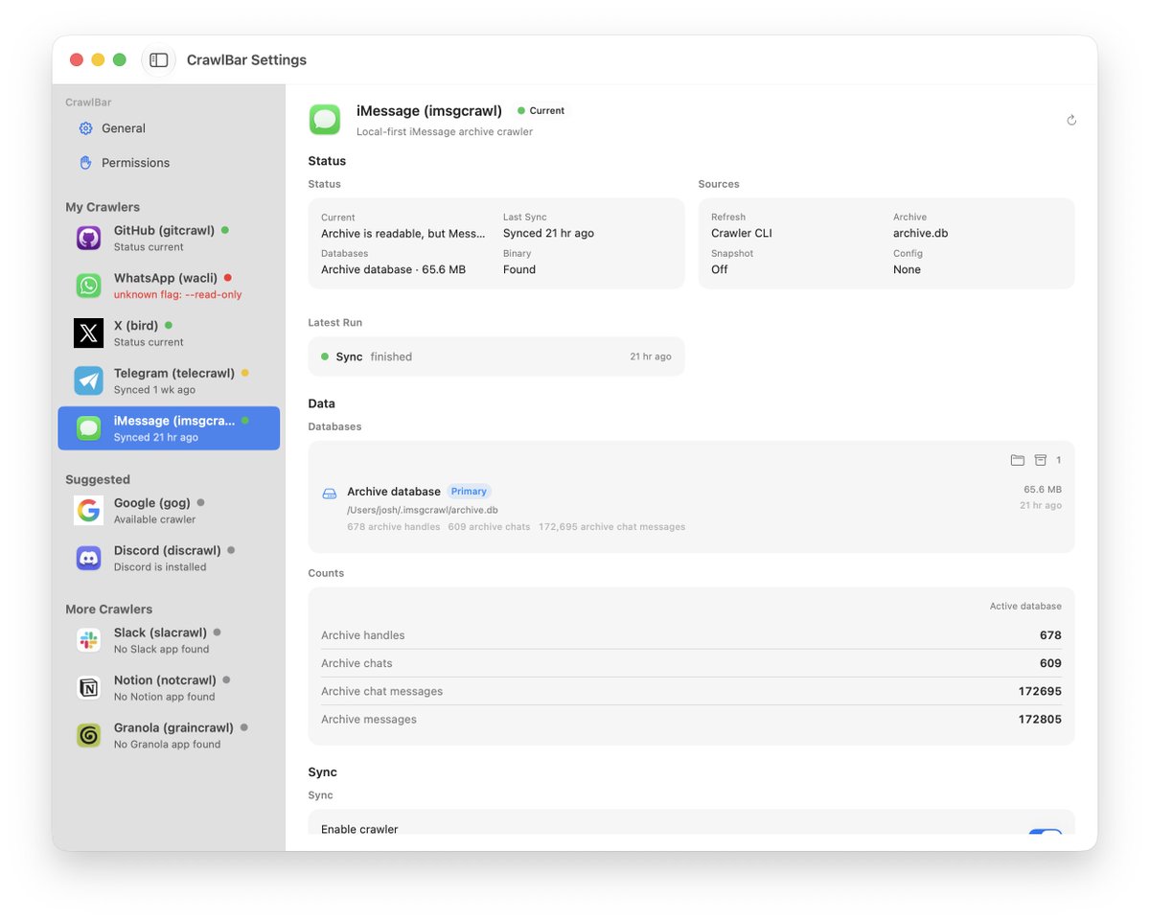Image resolution: width=1150 pixels, height=920 pixels.
Task: Click the Archive chats count 609
Action: pyautogui.click(x=1050, y=663)
